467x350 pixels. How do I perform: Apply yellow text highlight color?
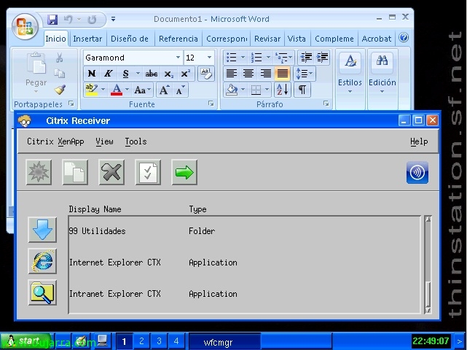[x=92, y=90]
